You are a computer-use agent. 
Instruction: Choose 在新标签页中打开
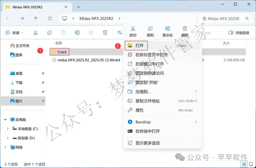163,55
